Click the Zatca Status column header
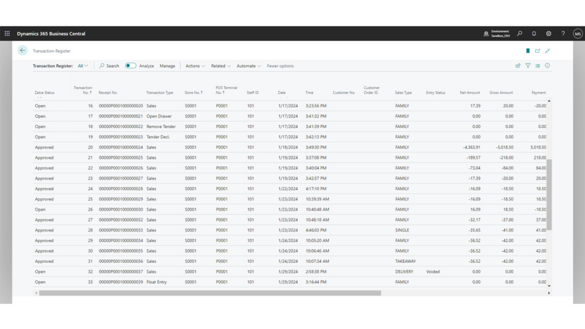585x329 pixels. [45, 93]
